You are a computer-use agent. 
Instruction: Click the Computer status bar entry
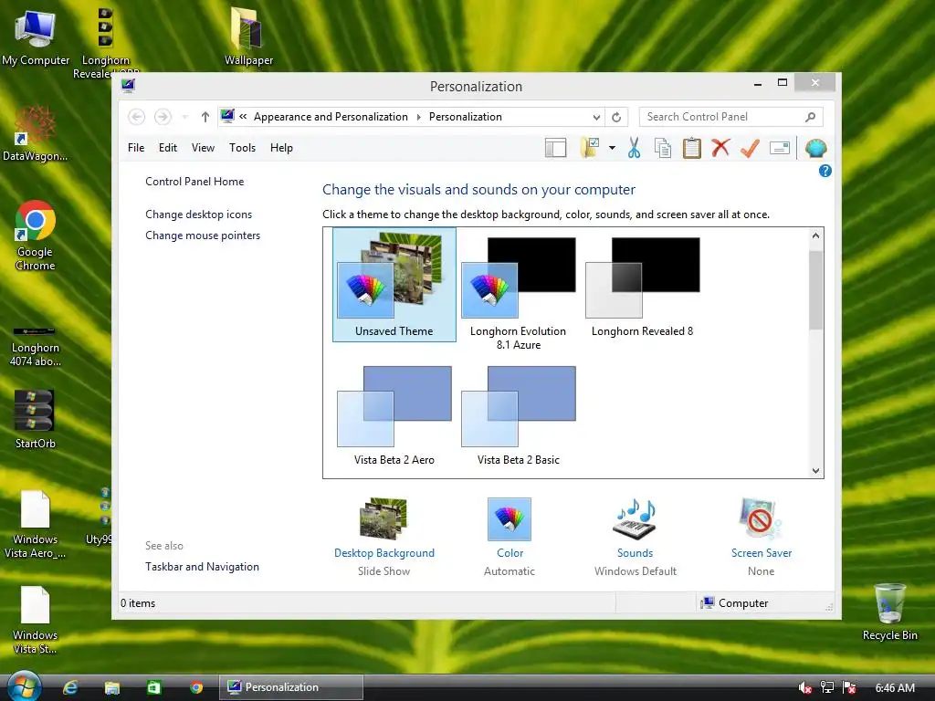click(735, 603)
